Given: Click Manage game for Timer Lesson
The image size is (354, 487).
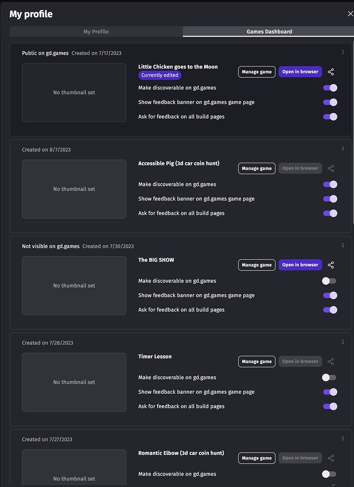Looking at the screenshot, I should pyautogui.click(x=256, y=361).
